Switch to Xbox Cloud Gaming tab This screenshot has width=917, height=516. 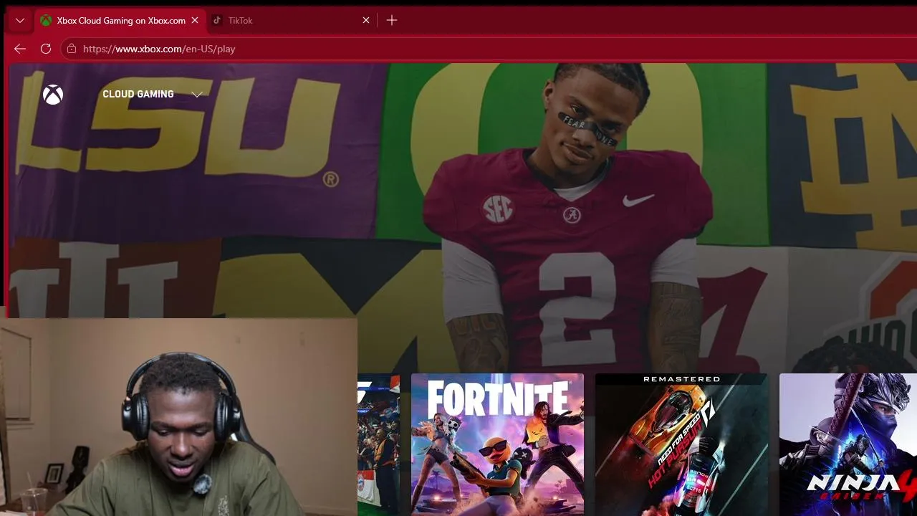(120, 21)
